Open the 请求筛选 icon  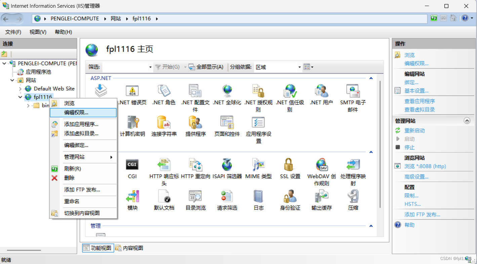point(227,196)
